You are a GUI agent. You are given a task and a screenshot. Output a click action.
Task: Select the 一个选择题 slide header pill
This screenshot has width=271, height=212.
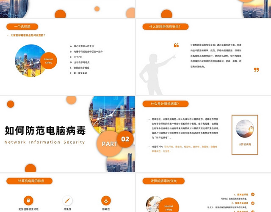tap(22, 27)
